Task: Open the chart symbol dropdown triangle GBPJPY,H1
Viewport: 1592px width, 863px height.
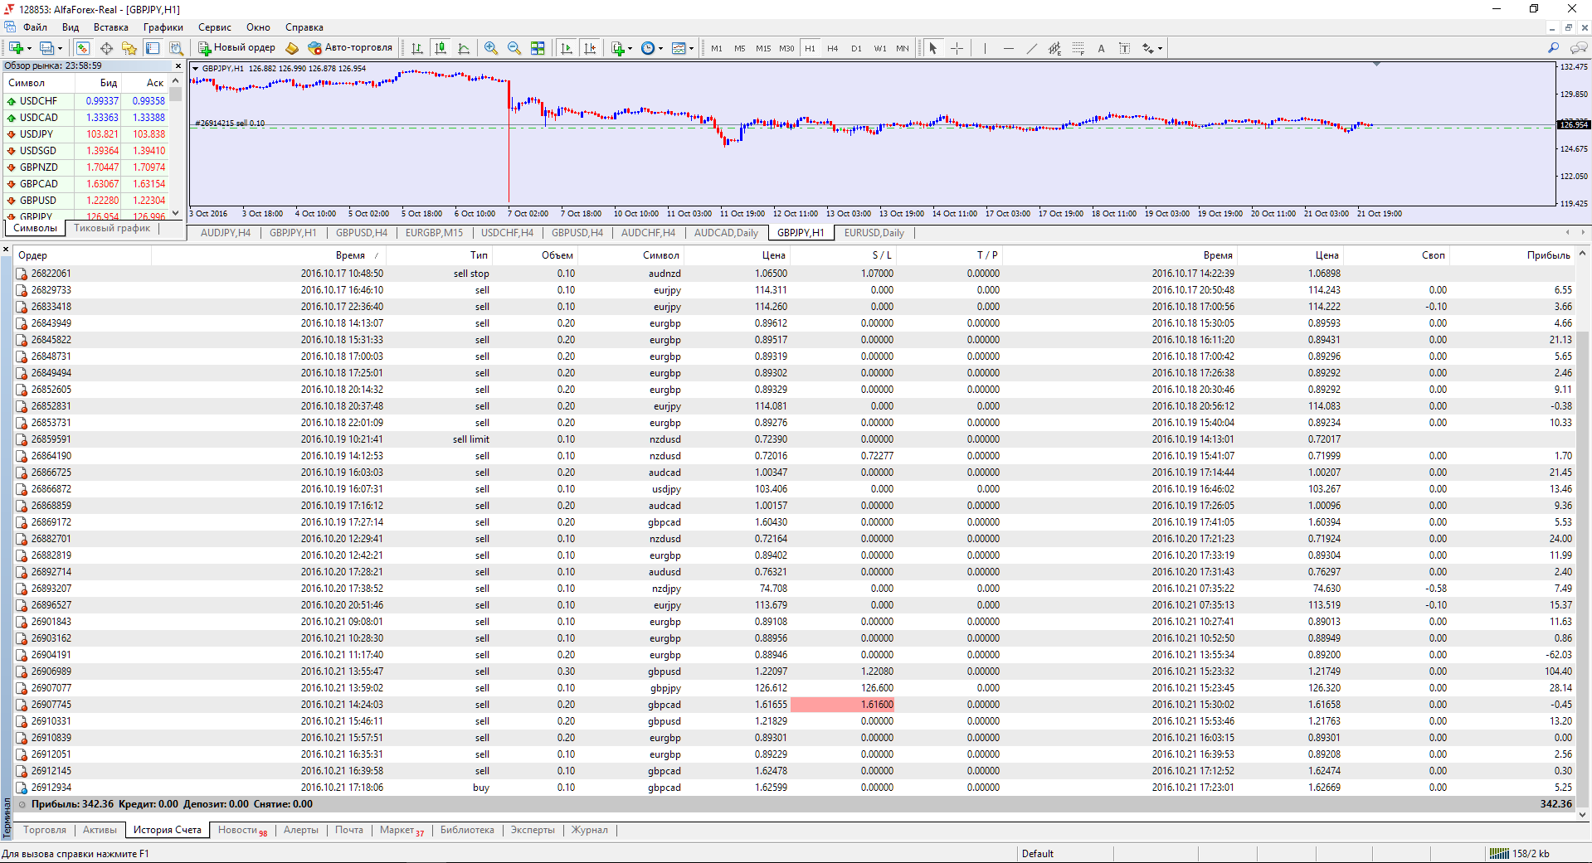Action: pyautogui.click(x=196, y=69)
